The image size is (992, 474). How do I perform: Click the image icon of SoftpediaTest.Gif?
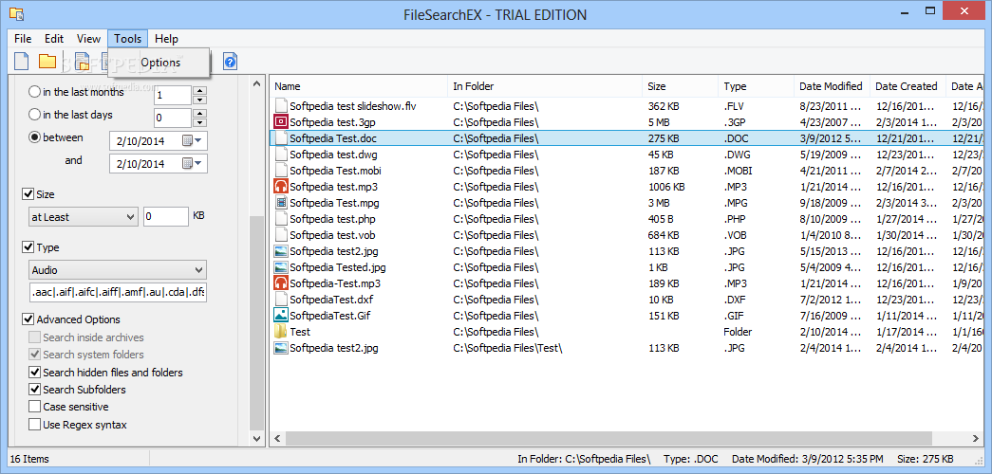coord(281,315)
